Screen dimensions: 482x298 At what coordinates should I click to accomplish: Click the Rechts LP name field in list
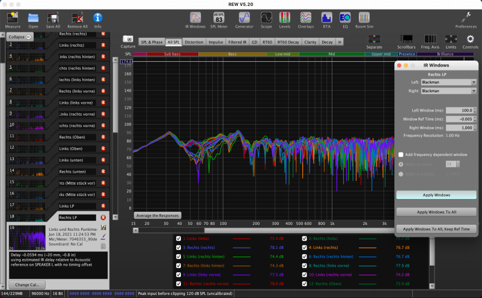77,218
